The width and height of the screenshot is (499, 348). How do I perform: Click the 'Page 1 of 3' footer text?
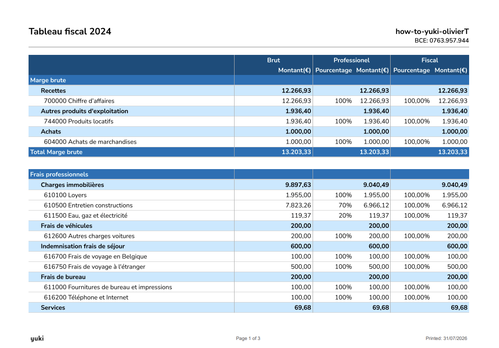coord(248,339)
